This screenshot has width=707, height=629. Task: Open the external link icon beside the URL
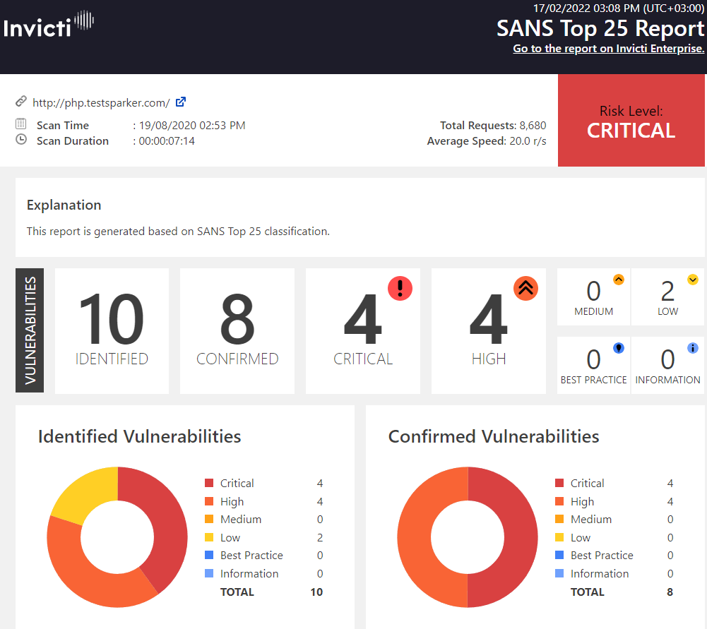[180, 102]
